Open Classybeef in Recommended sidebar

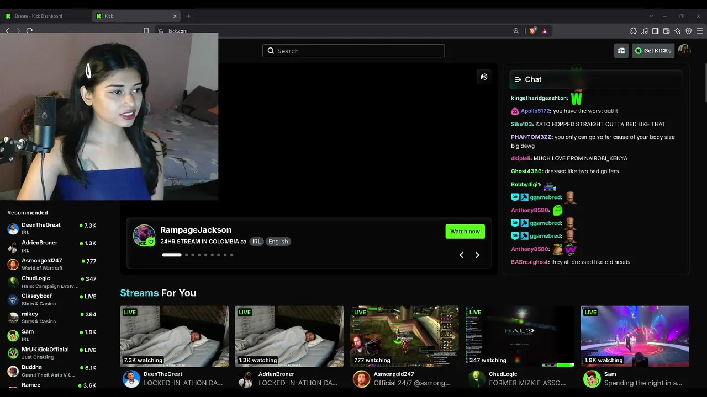(52, 299)
